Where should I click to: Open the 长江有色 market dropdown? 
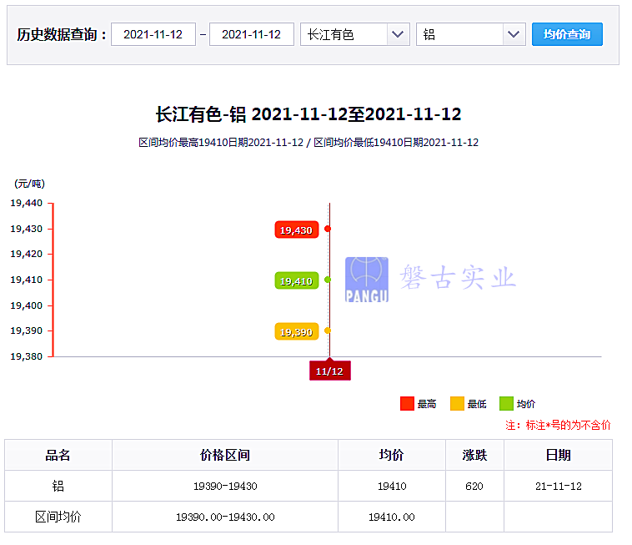coord(354,34)
